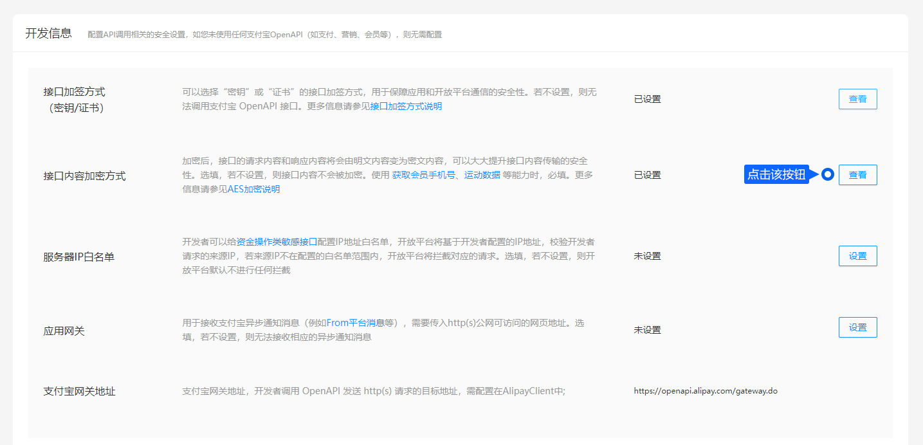
Task: Select the 支付宝网关地址 row label
Action: click(x=79, y=391)
